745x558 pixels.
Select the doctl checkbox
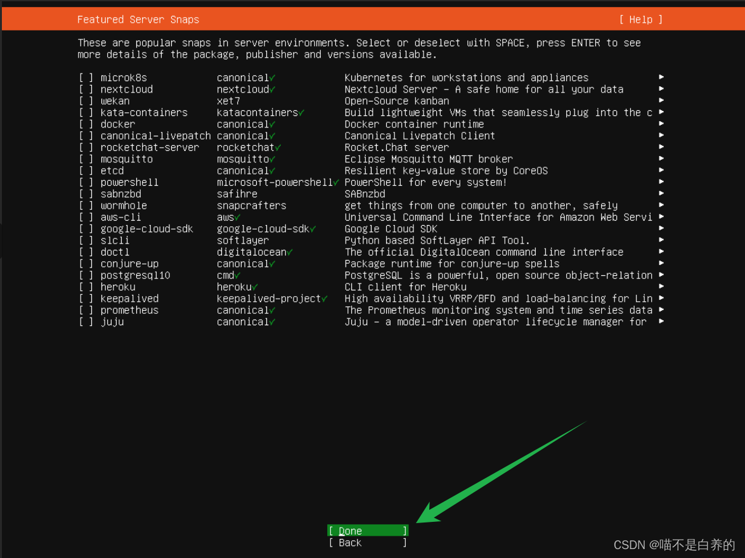coord(86,252)
